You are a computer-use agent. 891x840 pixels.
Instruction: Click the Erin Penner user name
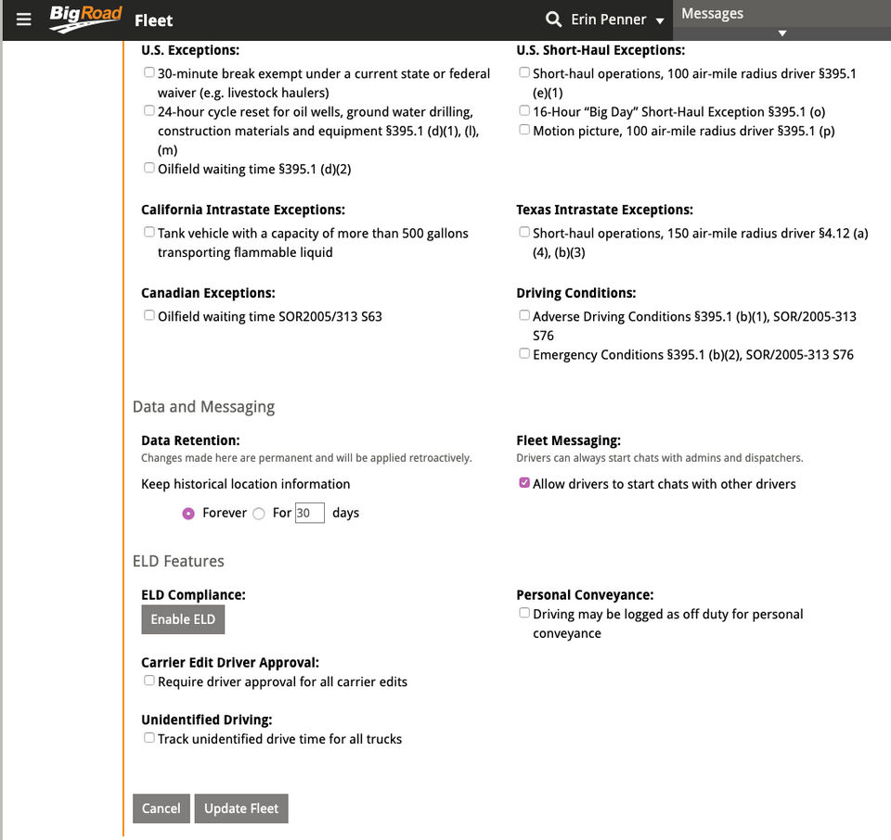click(x=609, y=19)
